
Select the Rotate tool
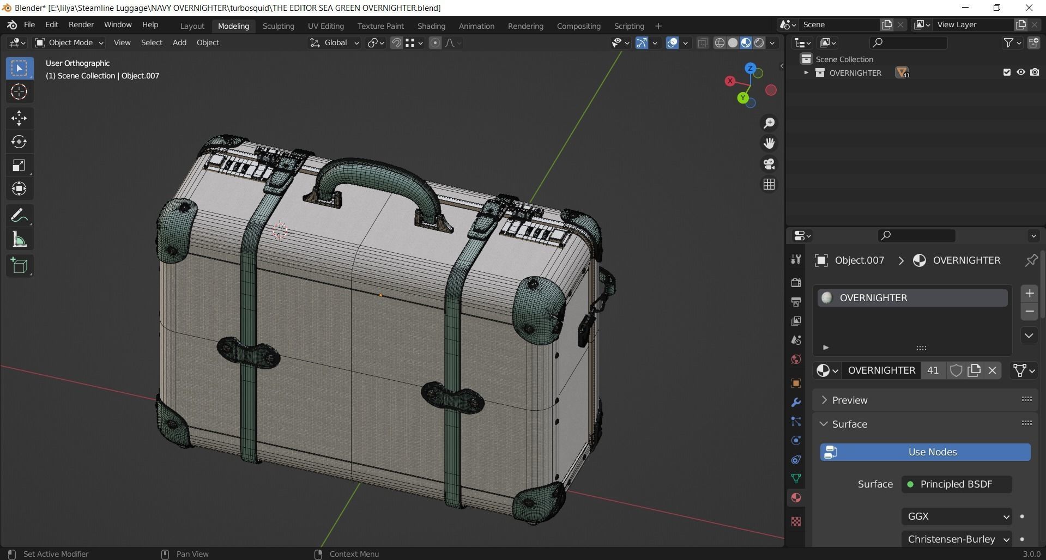[x=19, y=142]
